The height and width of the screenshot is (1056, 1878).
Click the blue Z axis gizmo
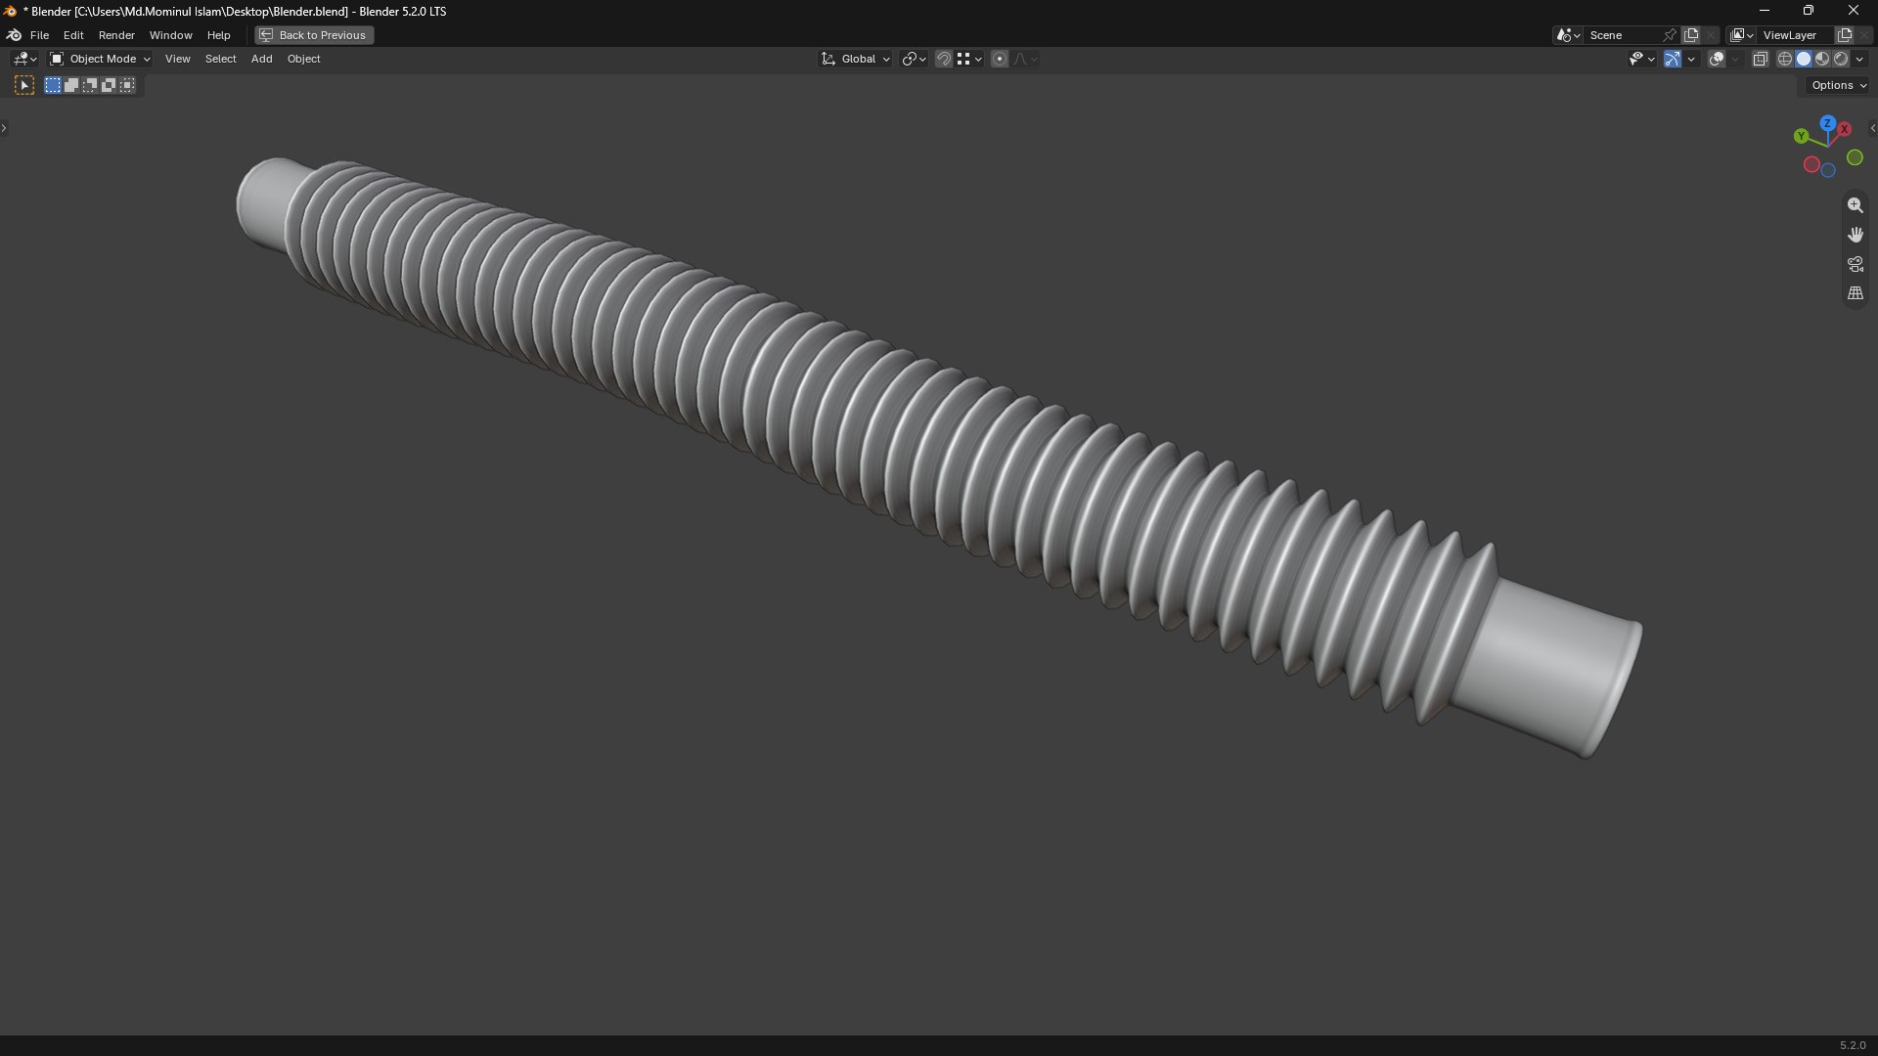pos(1827,124)
